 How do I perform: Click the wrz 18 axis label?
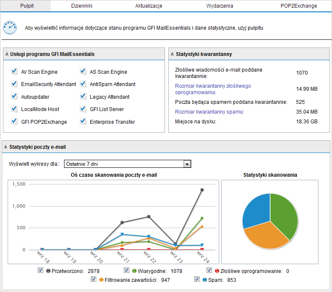click(43, 257)
